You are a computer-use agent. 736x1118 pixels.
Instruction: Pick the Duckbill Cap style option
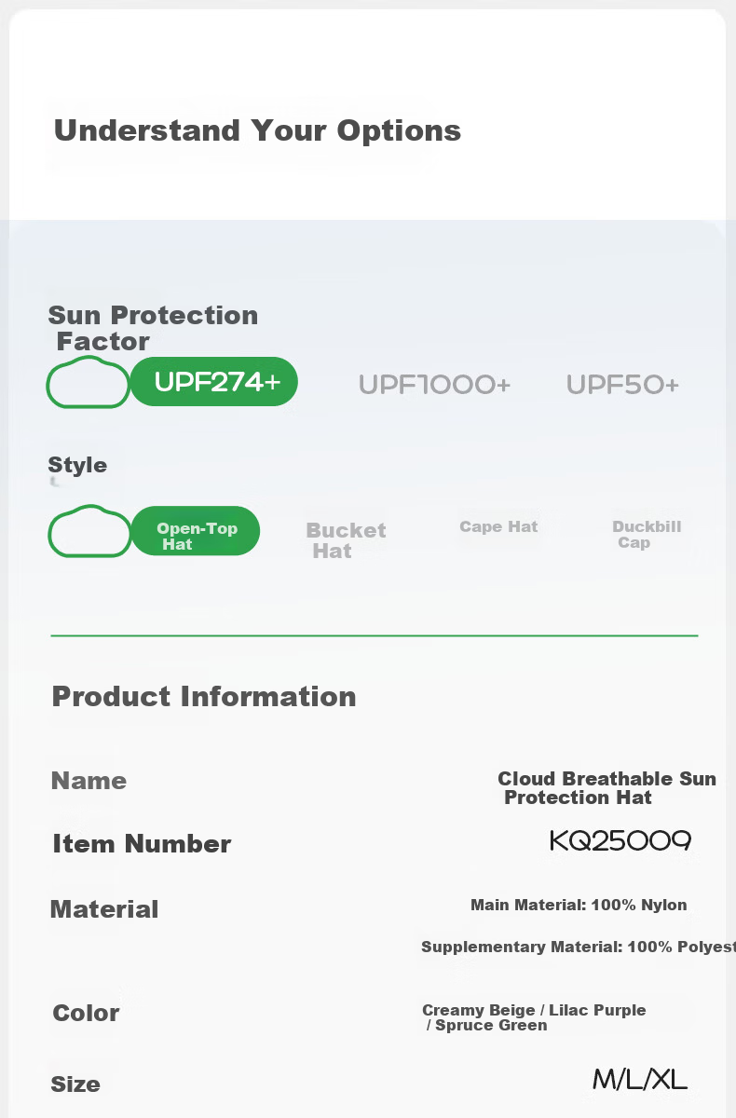[647, 535]
